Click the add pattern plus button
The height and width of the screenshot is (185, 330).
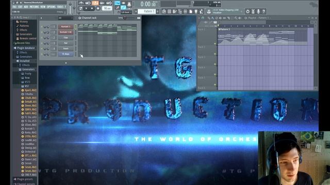tap(157, 11)
